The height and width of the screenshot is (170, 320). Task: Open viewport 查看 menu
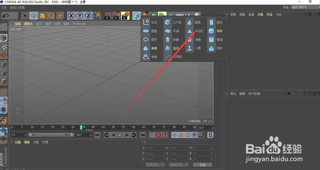[18, 24]
